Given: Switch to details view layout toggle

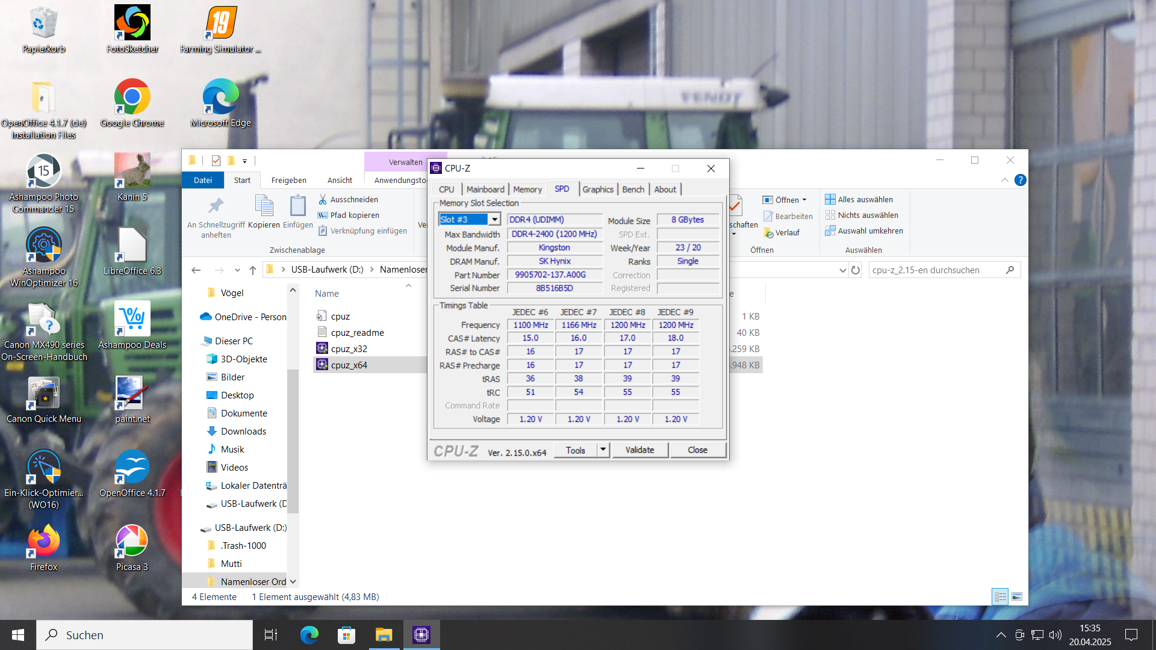Looking at the screenshot, I should (1000, 596).
